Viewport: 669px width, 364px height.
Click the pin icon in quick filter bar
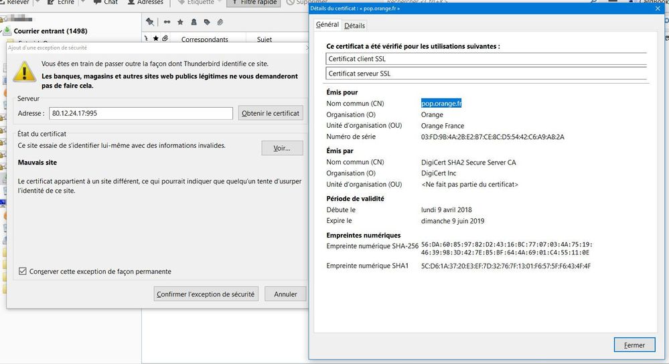click(x=150, y=22)
